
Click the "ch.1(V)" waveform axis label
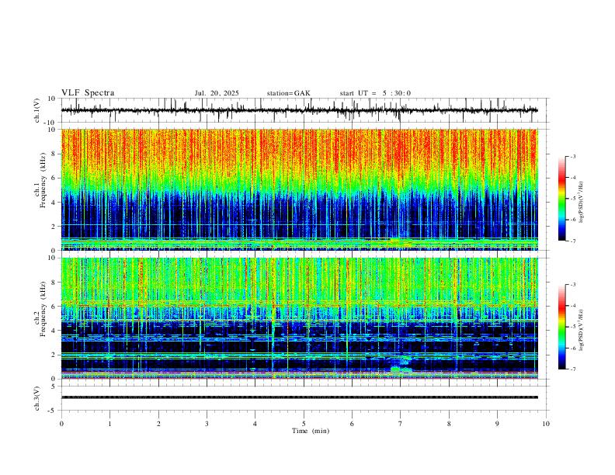(x=37, y=110)
